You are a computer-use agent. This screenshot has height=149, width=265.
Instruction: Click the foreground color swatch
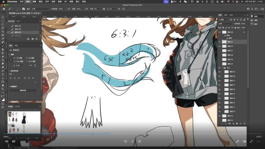[x=2, y=99]
